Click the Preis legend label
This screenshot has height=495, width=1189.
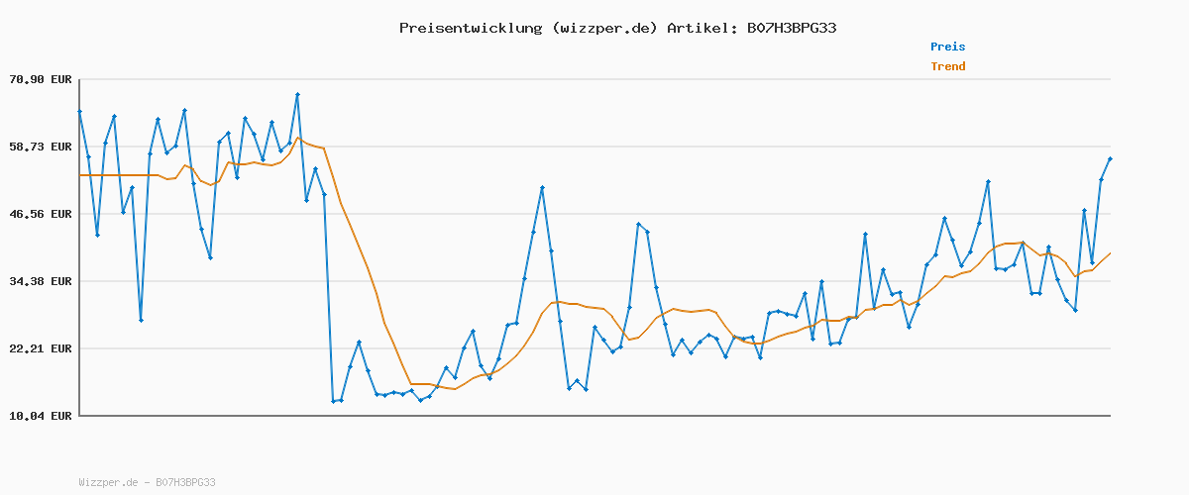click(x=947, y=47)
